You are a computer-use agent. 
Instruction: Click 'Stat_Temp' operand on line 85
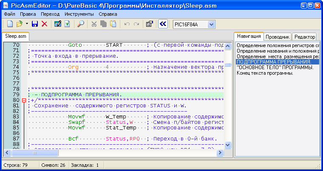(x=121, y=128)
